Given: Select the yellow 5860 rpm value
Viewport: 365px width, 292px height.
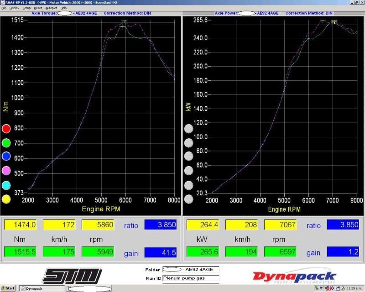Looking at the screenshot, I should (98, 225).
